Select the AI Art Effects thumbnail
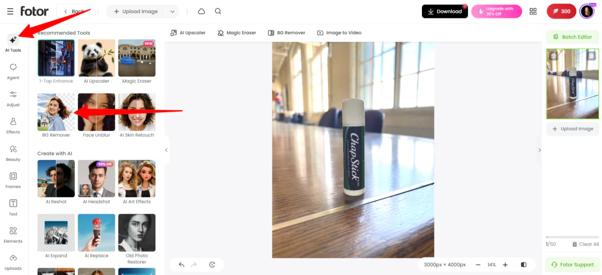Screen dimensions: 602x275 click(x=136, y=179)
